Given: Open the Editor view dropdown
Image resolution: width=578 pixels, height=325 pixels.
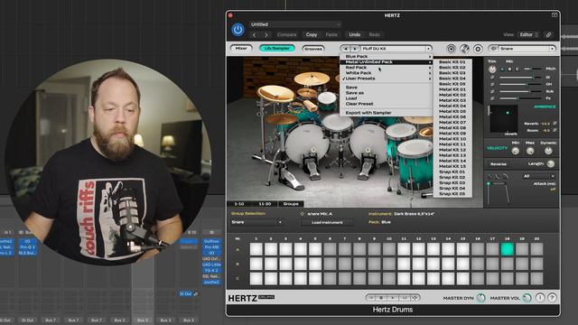Looking at the screenshot, I should click(528, 34).
